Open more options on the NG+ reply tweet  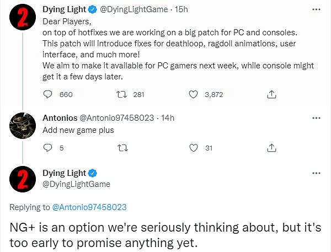(316, 173)
